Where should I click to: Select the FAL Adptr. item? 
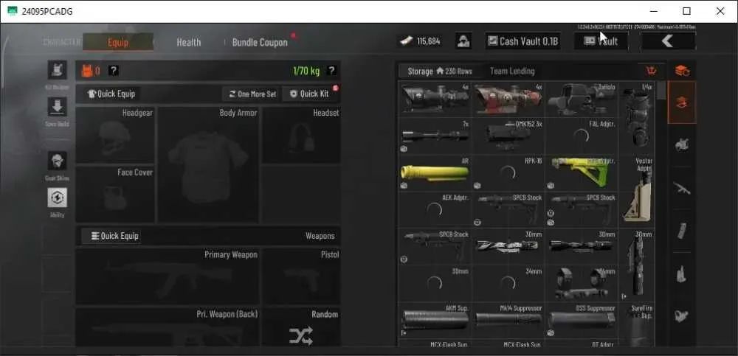(x=582, y=136)
